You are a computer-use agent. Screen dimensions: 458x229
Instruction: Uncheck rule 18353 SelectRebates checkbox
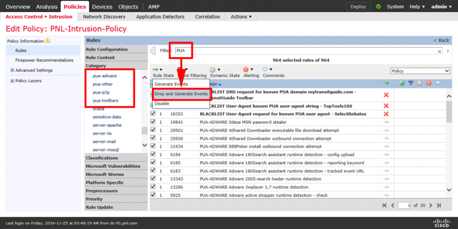click(153, 114)
